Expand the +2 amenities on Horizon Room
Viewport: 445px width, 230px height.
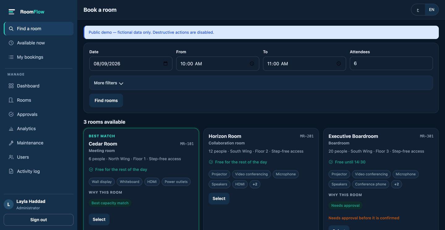pos(255,184)
